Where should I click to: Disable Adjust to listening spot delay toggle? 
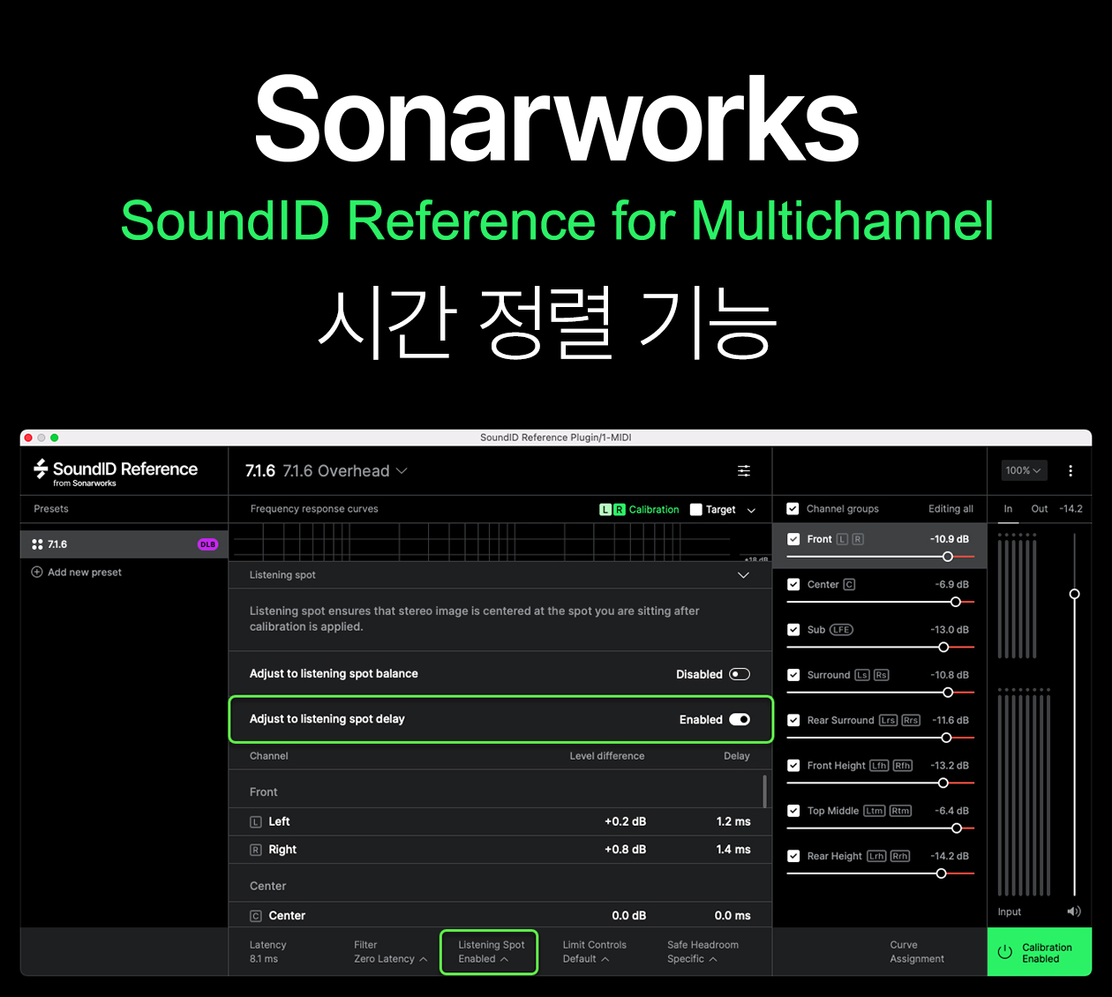(740, 720)
